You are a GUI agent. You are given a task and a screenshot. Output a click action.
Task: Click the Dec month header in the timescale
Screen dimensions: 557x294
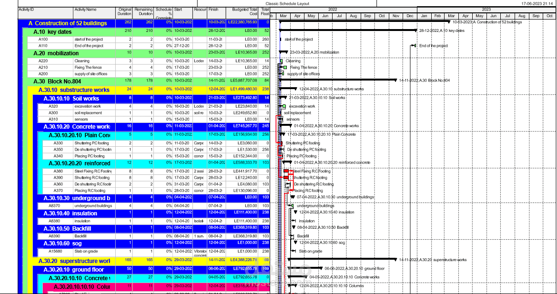coord(410,16)
